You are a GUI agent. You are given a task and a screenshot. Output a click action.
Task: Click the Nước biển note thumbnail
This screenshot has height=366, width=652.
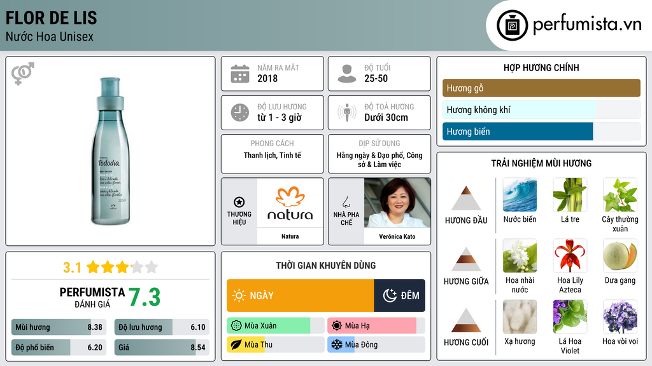pyautogui.click(x=520, y=194)
